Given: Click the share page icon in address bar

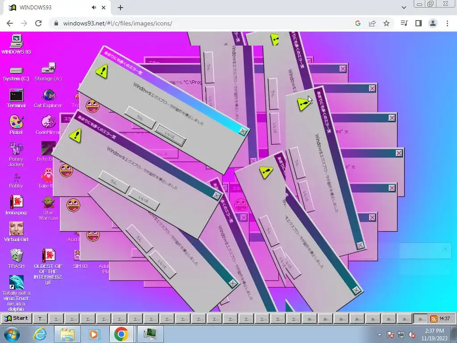Looking at the screenshot, I should [x=372, y=23].
